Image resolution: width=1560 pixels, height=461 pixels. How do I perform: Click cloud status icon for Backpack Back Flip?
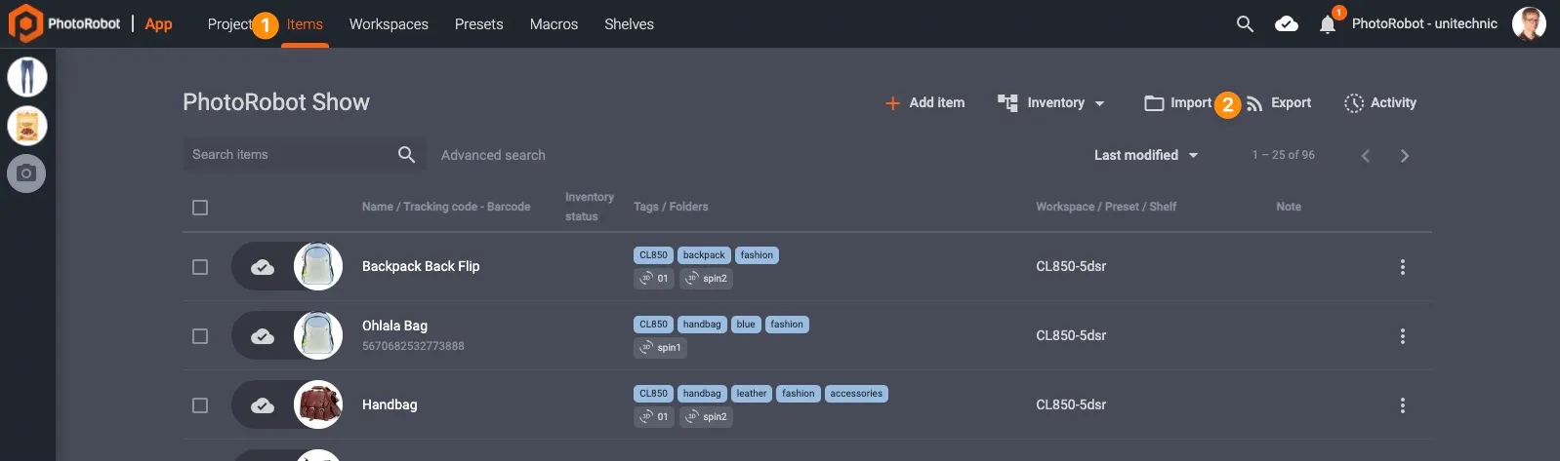click(x=263, y=267)
